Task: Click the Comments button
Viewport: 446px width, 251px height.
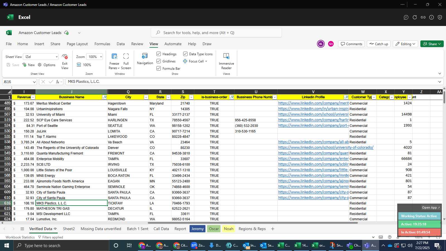Action: pos(352,44)
